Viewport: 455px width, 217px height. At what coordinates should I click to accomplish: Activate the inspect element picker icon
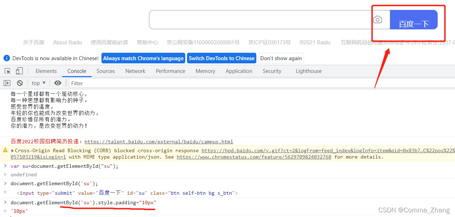7,71
